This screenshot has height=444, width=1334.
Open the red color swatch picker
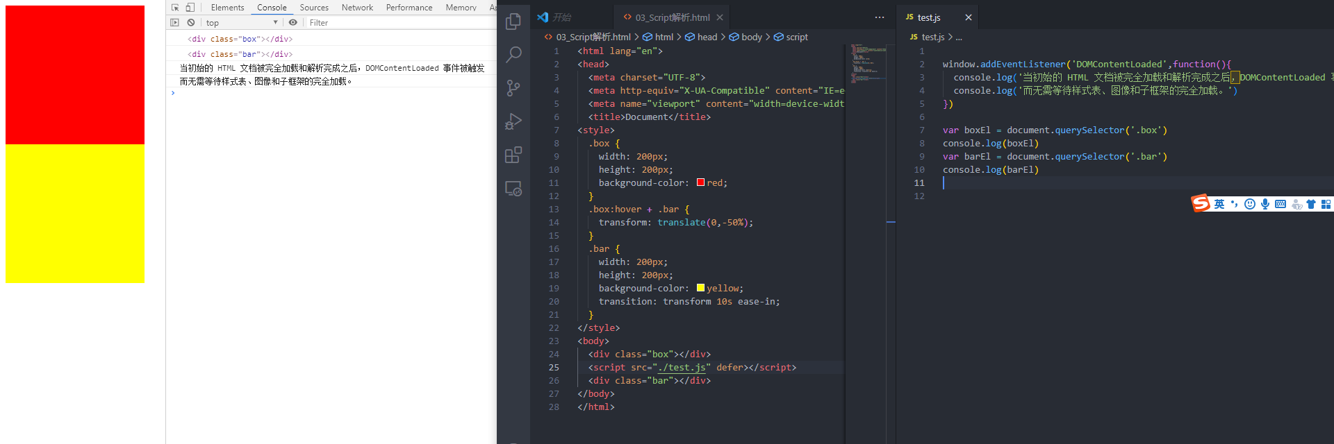pyautogui.click(x=700, y=182)
